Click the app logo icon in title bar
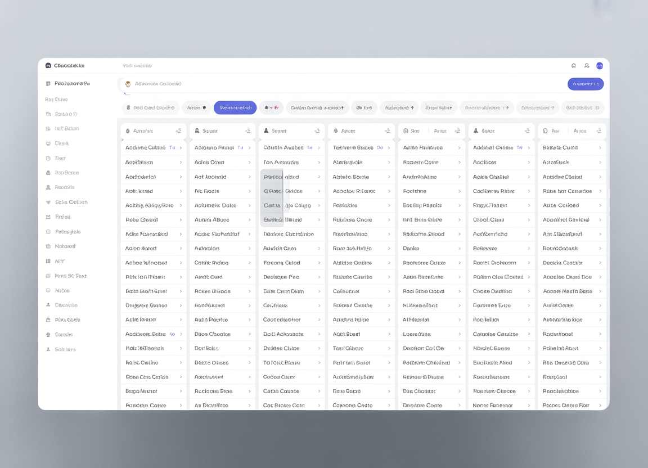648x468 pixels. [x=48, y=66]
